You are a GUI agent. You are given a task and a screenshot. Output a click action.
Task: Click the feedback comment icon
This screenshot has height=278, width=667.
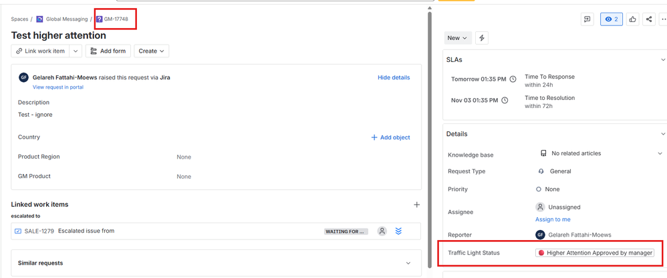(x=587, y=19)
